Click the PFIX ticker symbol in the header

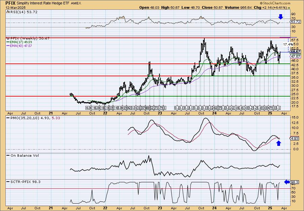[11, 3]
